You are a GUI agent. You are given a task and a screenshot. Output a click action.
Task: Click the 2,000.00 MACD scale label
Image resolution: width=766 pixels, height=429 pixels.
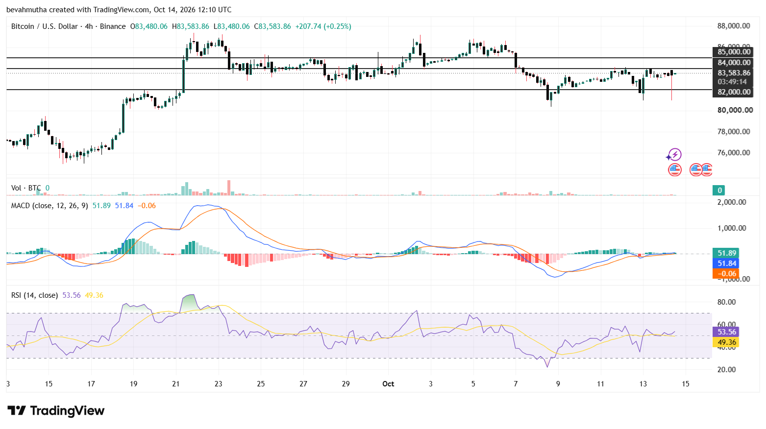click(x=732, y=202)
